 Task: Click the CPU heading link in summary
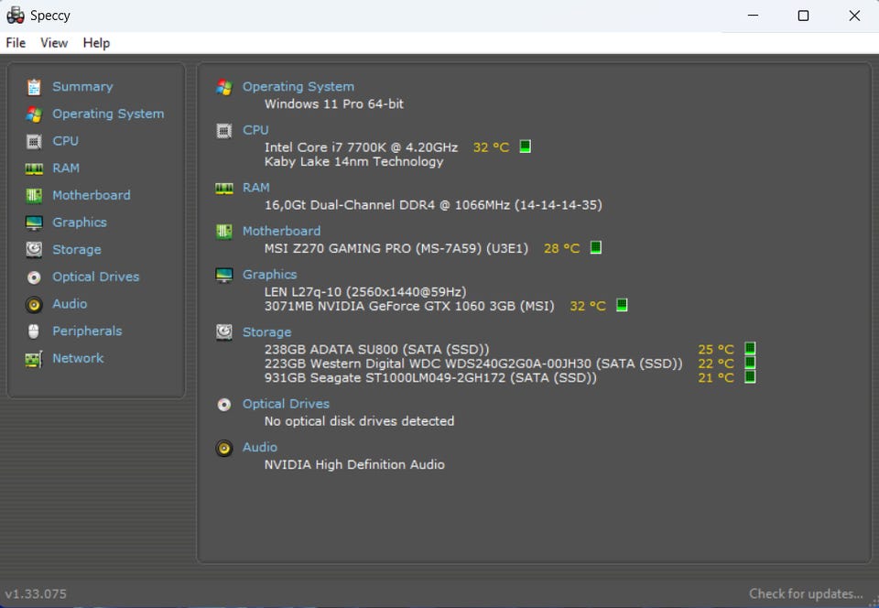pos(255,130)
